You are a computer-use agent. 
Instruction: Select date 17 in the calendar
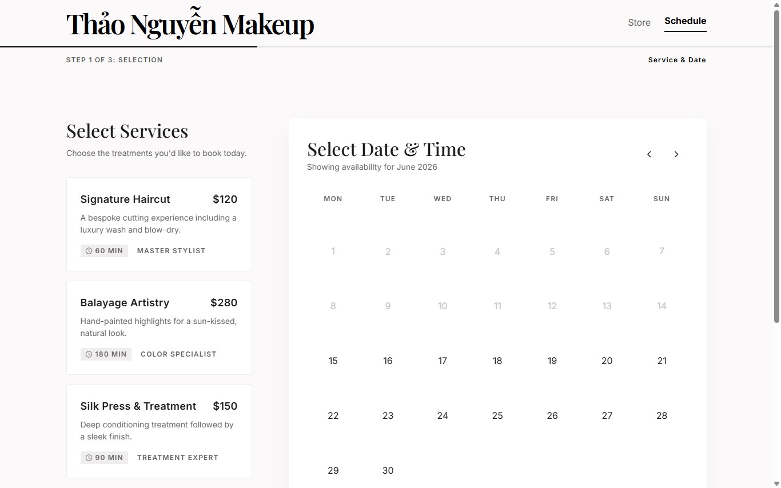443,361
